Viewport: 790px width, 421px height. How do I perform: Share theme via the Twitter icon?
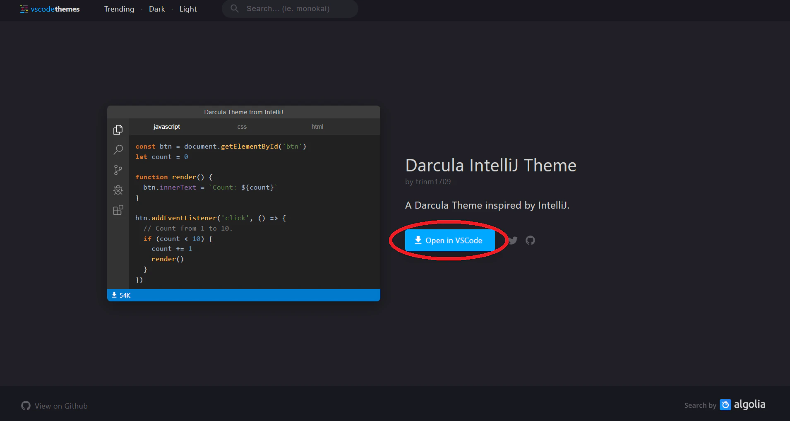(513, 241)
